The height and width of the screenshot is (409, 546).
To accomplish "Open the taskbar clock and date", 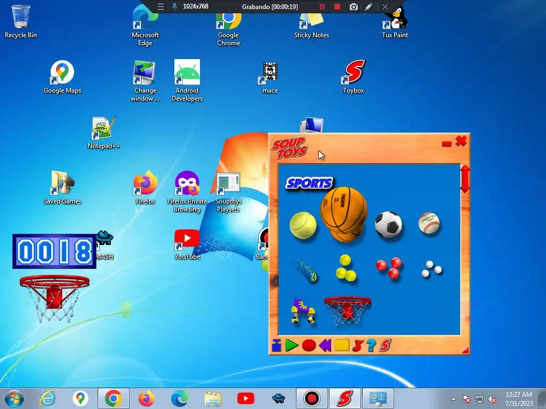I will coord(519,398).
